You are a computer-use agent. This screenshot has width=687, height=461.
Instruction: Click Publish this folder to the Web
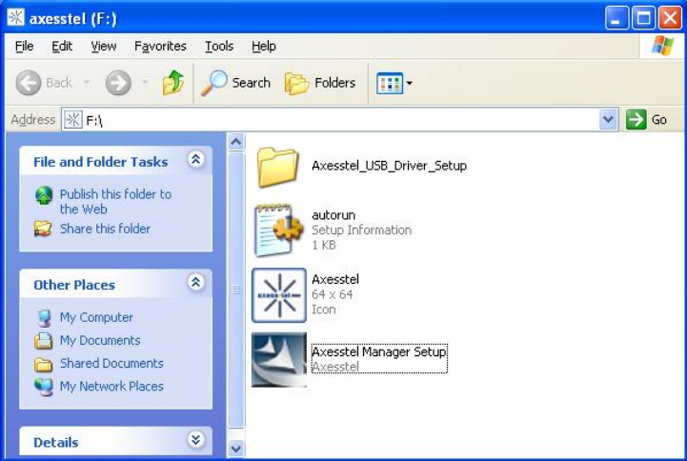tap(115, 201)
